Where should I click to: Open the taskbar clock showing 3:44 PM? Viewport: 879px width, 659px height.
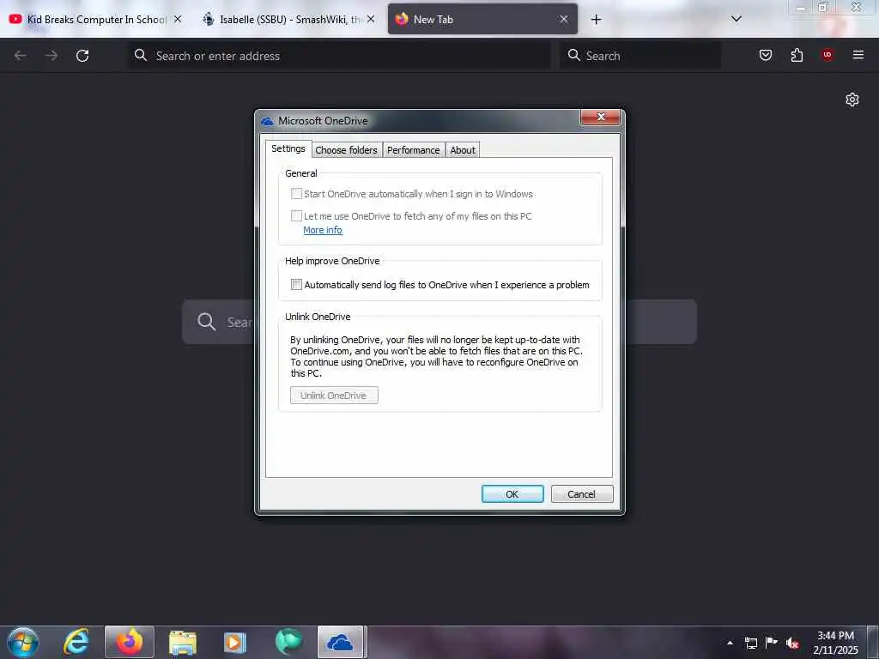click(x=835, y=643)
